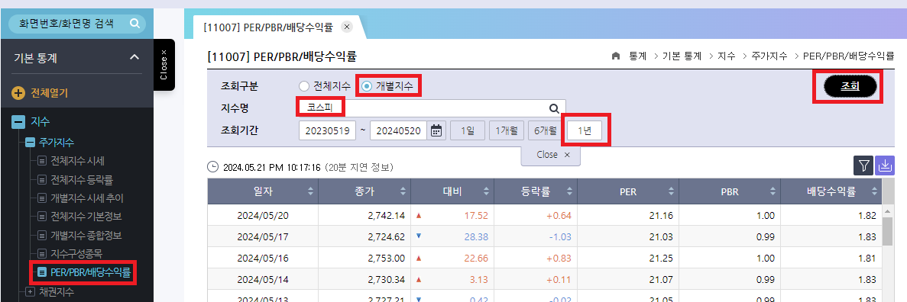Click the date cell 2024/05/20
The height and width of the screenshot is (302, 907).
coord(263,215)
